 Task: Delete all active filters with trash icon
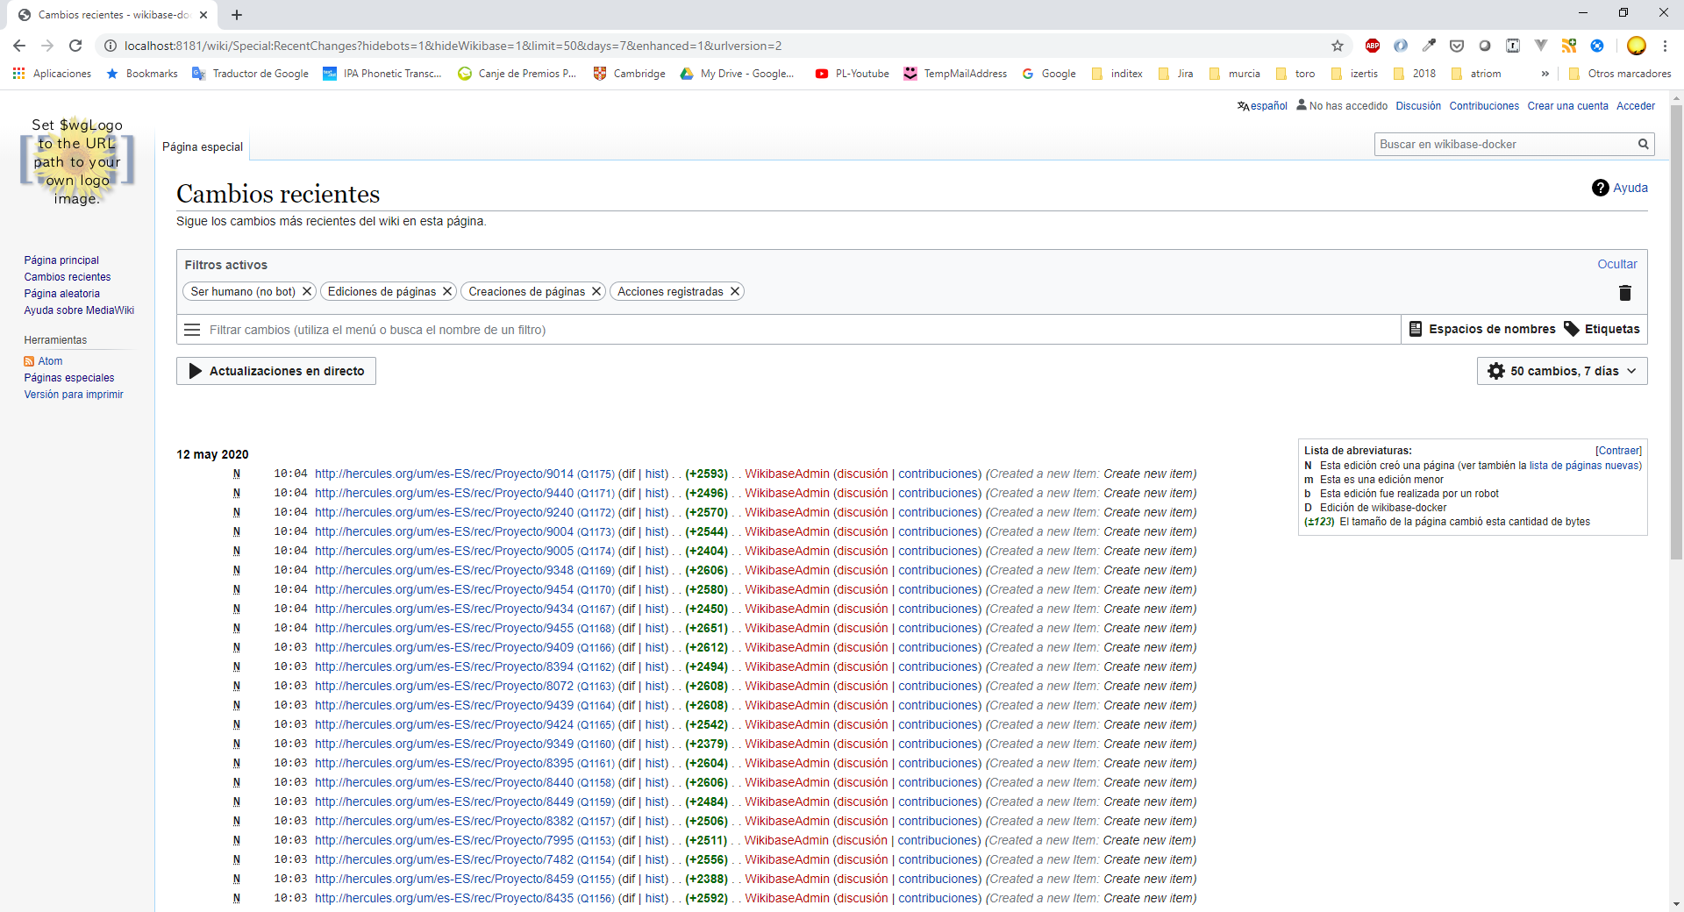coord(1624,293)
